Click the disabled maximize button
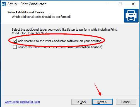 coord(120,4)
